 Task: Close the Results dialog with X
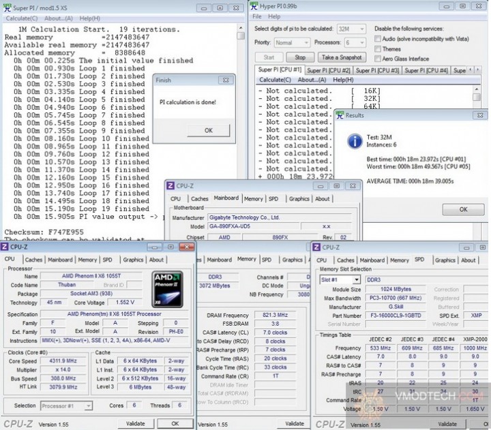[x=480, y=115]
